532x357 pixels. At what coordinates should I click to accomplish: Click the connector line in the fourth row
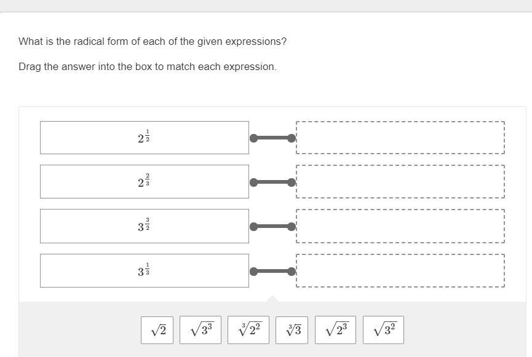(272, 271)
